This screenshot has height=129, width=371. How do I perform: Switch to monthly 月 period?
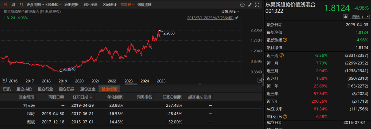[21, 4]
